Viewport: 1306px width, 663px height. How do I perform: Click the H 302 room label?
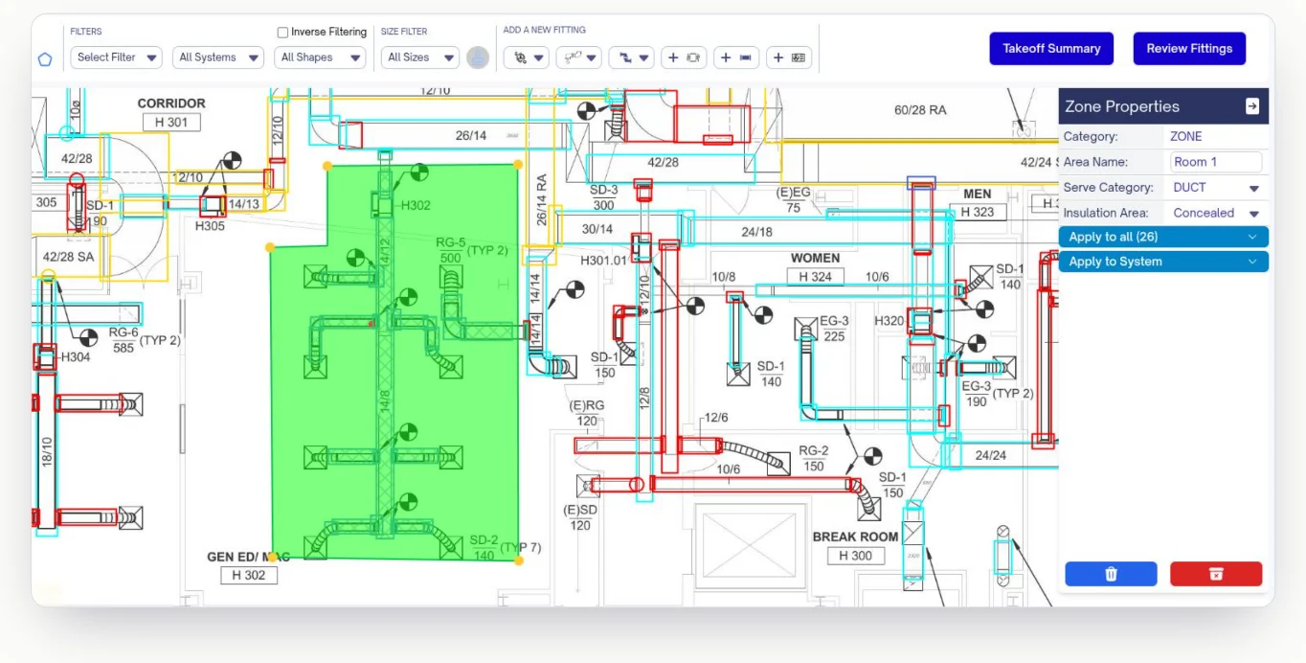tap(249, 576)
